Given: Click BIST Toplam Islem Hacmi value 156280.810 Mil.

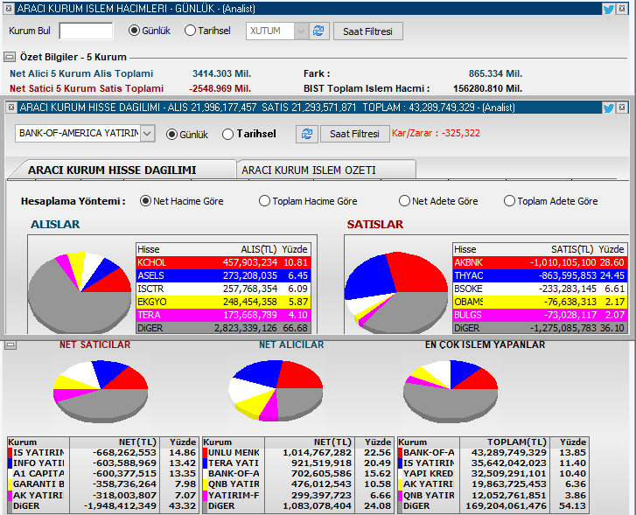Looking at the screenshot, I should point(487,88).
